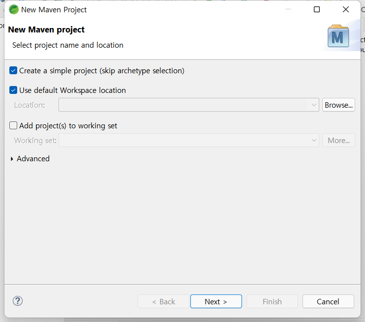Go to the next wizard page
Screen dimensions: 365x322
216,301
